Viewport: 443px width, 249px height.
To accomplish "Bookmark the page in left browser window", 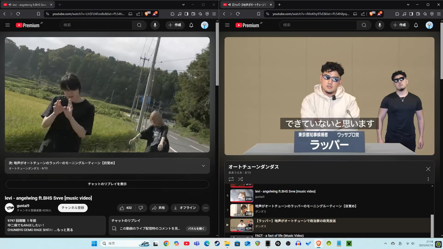I will pyautogui.click(x=38, y=13).
